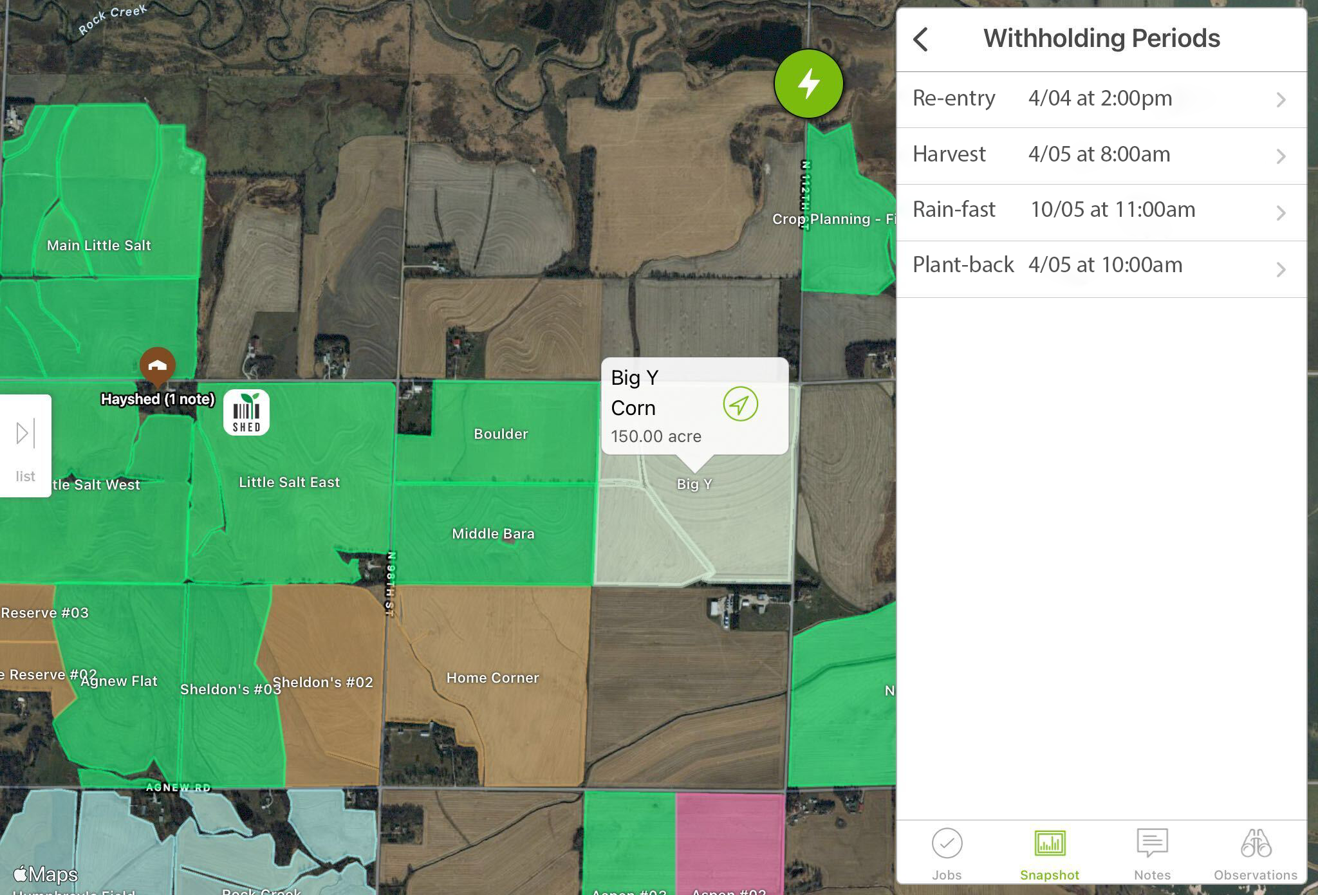The width and height of the screenshot is (1318, 895).
Task: Select the Middle Bara field label
Action: [493, 533]
